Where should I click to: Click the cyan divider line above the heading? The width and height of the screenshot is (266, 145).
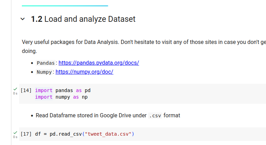pos(65,6)
